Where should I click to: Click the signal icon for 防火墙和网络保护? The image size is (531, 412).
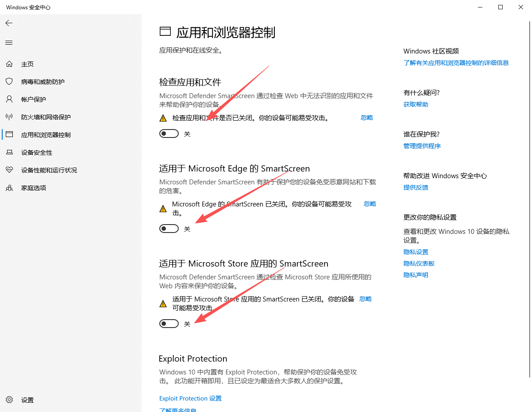(x=9, y=117)
